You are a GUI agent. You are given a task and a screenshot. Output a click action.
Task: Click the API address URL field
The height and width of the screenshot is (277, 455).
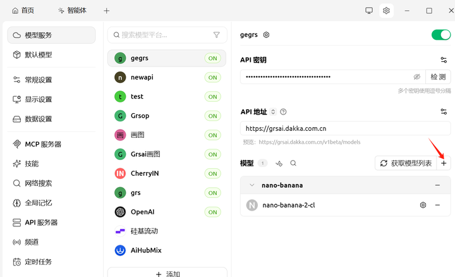tap(345, 128)
